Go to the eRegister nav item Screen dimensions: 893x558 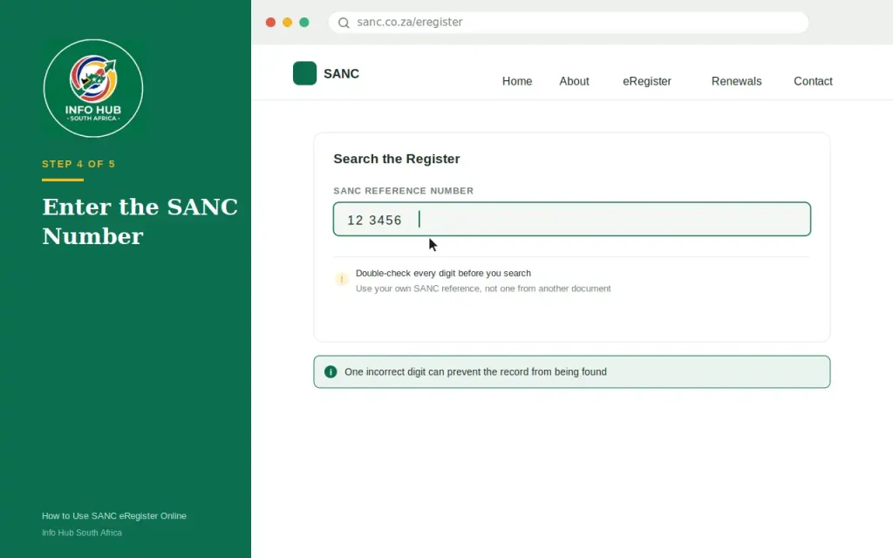[647, 81]
